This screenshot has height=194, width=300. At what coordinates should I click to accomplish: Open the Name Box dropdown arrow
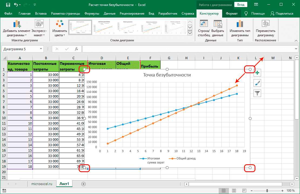coord(41,49)
